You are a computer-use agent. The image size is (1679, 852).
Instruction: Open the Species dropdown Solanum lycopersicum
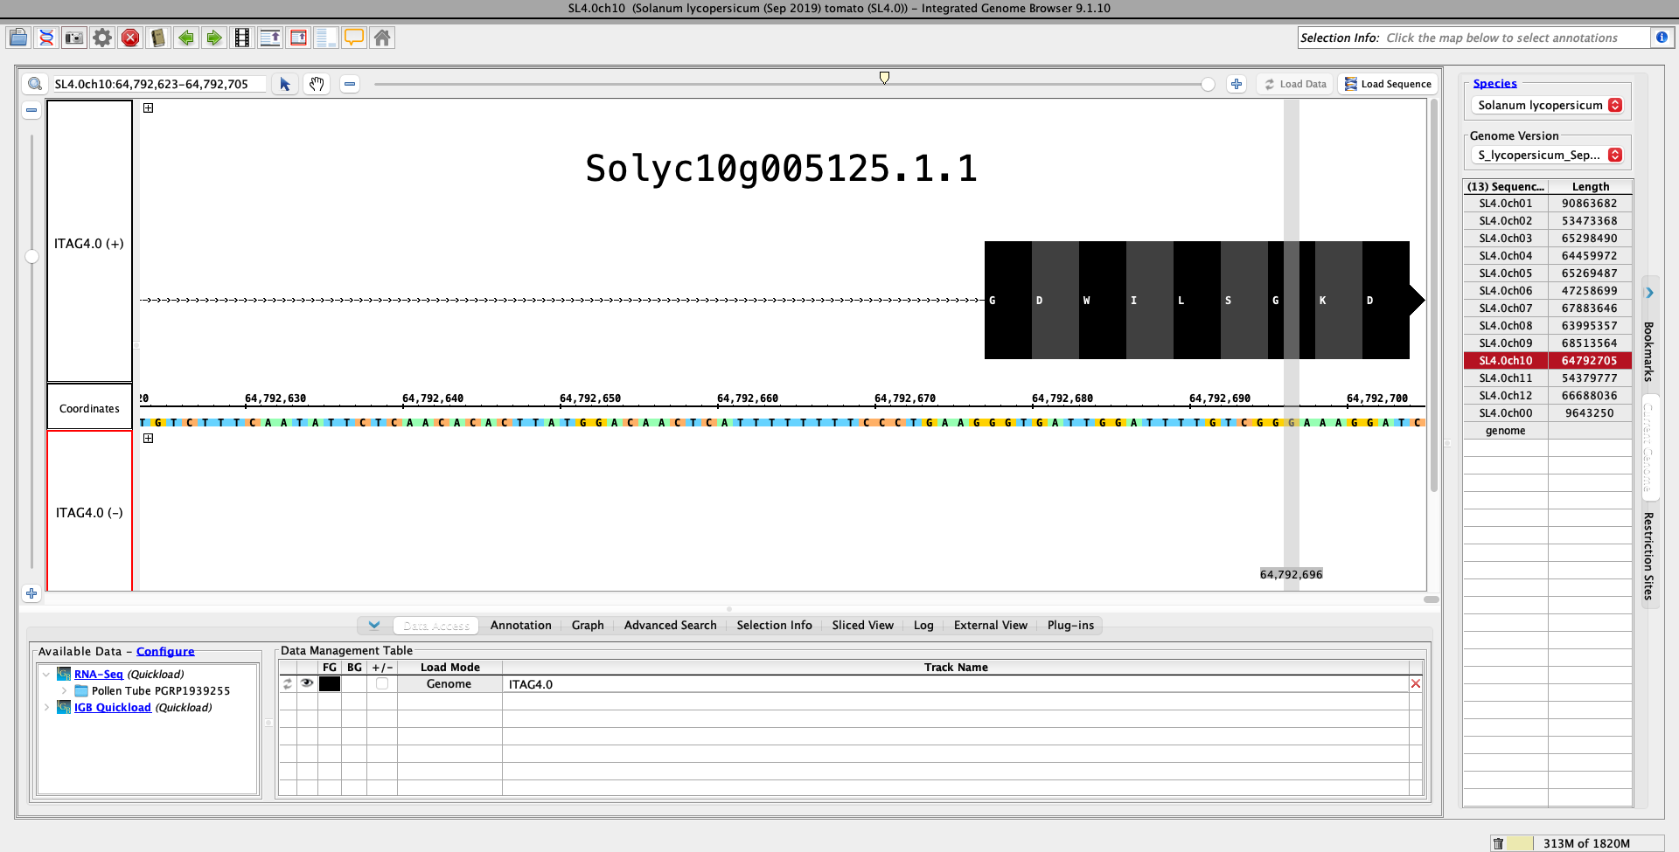(1548, 105)
